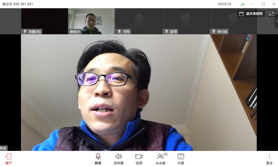
Task: Select 赖俊宇 video thumbnail
Action: (92, 21)
